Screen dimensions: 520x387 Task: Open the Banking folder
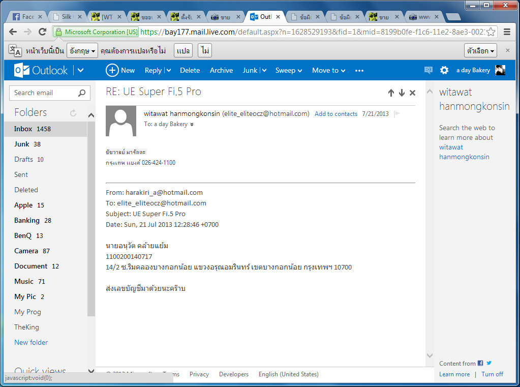pyautogui.click(x=46, y=220)
